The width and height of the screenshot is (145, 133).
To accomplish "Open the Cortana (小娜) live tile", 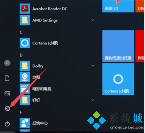I will point(118,79).
